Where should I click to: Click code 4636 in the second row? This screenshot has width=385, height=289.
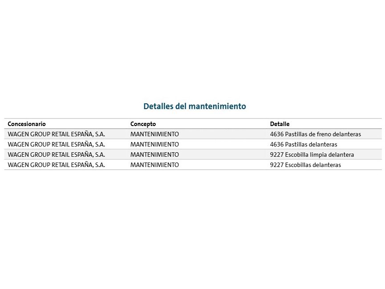(x=276, y=144)
